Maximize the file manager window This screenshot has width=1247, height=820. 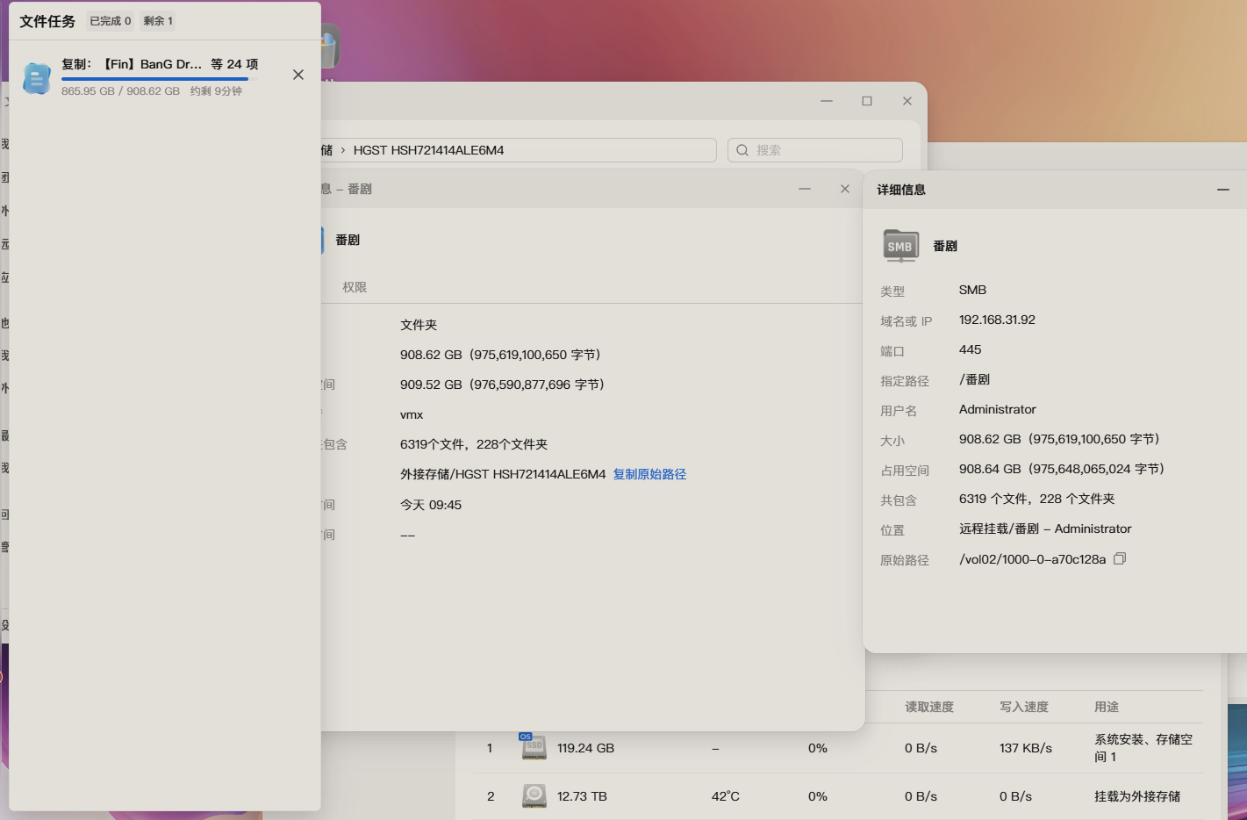[x=867, y=101]
